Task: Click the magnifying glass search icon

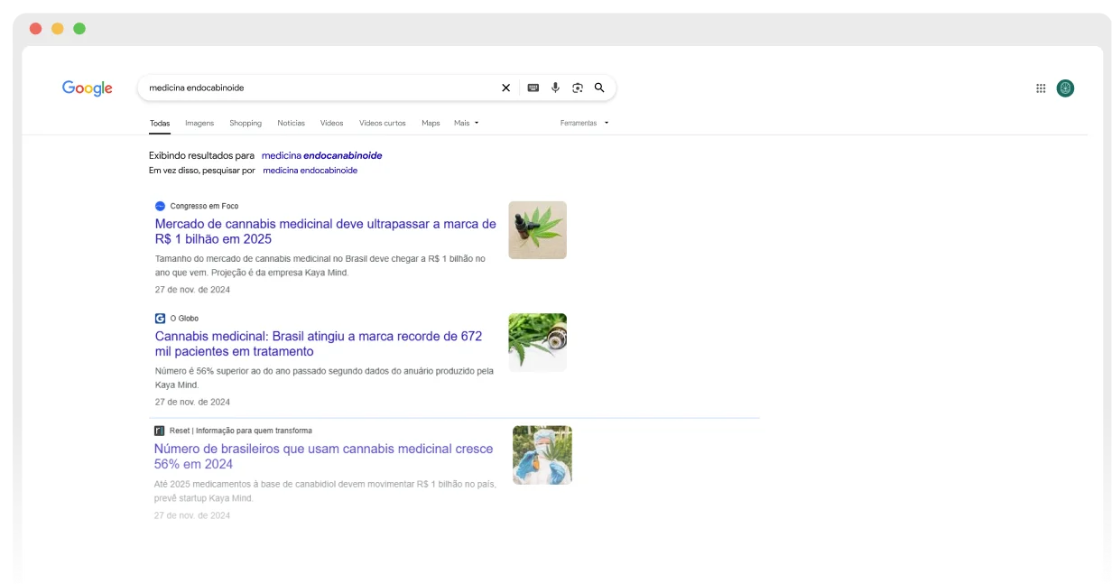Action: (x=599, y=88)
